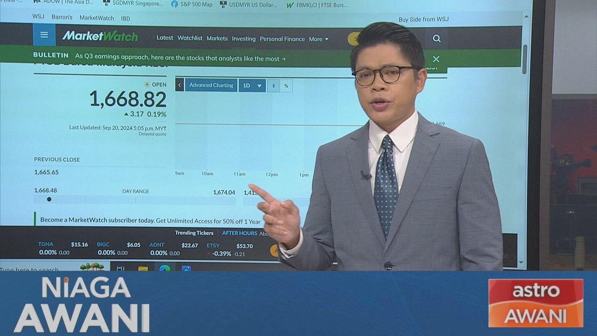Switch chart to dollar value mode
The image size is (597, 336).
[273, 85]
